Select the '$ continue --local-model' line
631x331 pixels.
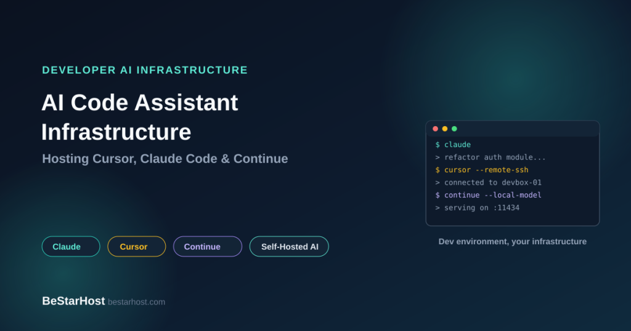[x=488, y=195]
